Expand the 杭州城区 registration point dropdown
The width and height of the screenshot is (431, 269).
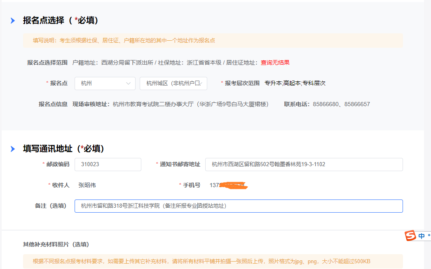pos(173,83)
